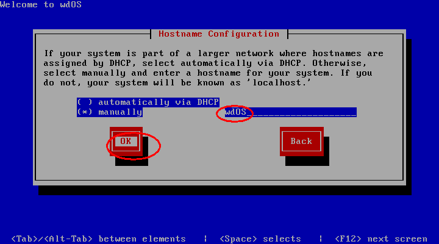Click the empty ( ) marker beside DHCP option
439x244 pixels.
(x=85, y=102)
